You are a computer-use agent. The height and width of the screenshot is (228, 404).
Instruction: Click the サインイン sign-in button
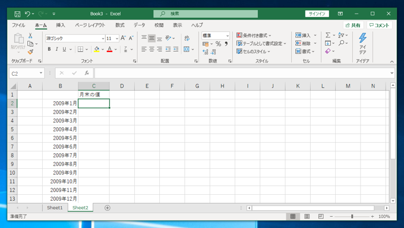(x=317, y=14)
